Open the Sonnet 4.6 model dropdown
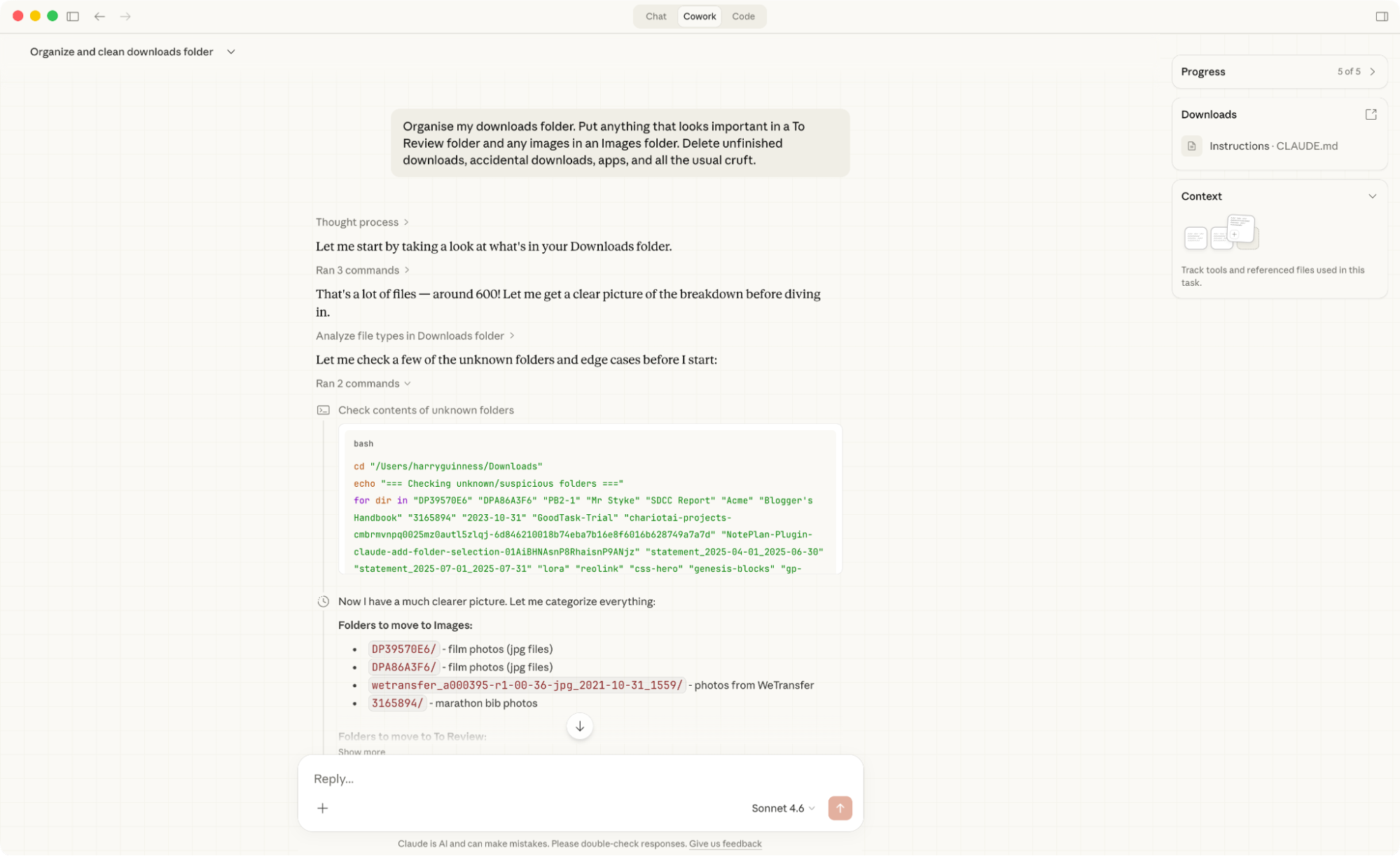Image resolution: width=1400 pixels, height=856 pixels. [x=783, y=808]
